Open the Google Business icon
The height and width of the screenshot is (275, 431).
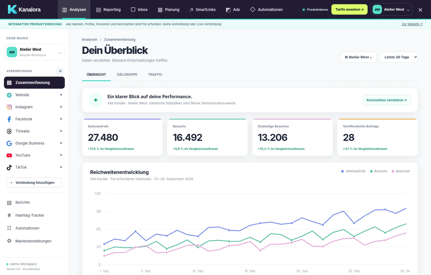tap(9, 143)
